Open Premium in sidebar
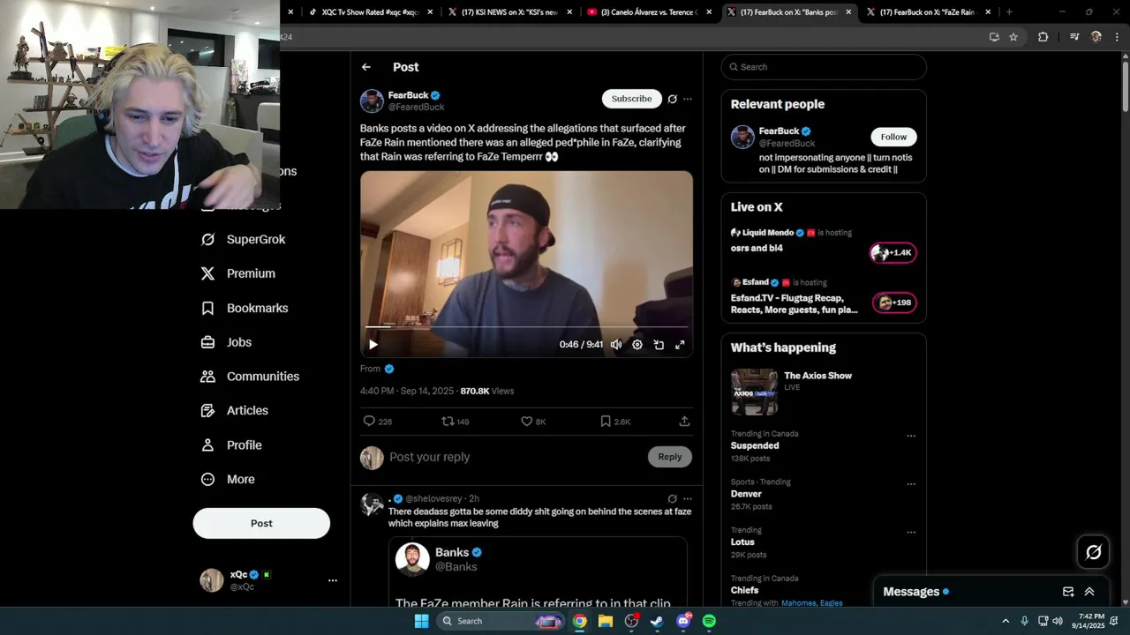This screenshot has height=635, width=1130. tap(237, 273)
